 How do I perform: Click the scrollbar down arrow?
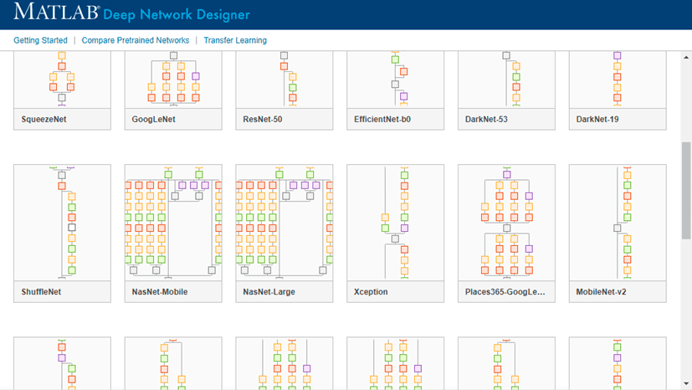(686, 384)
